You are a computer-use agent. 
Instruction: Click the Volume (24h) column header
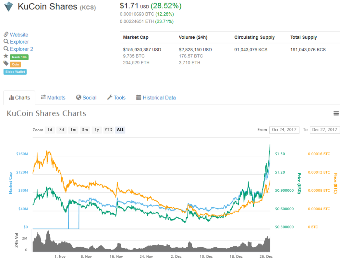coord(193,37)
